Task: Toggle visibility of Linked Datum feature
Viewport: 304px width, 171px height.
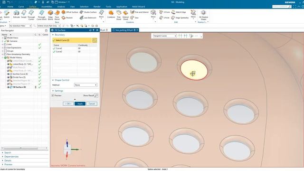Action: (9, 61)
